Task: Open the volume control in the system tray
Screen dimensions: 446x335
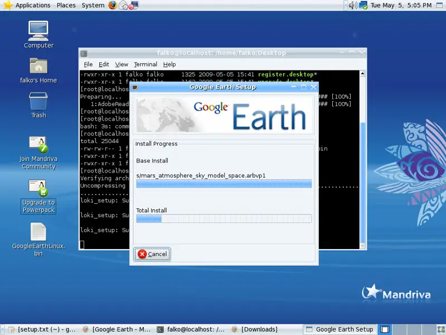Action: tap(353, 5)
